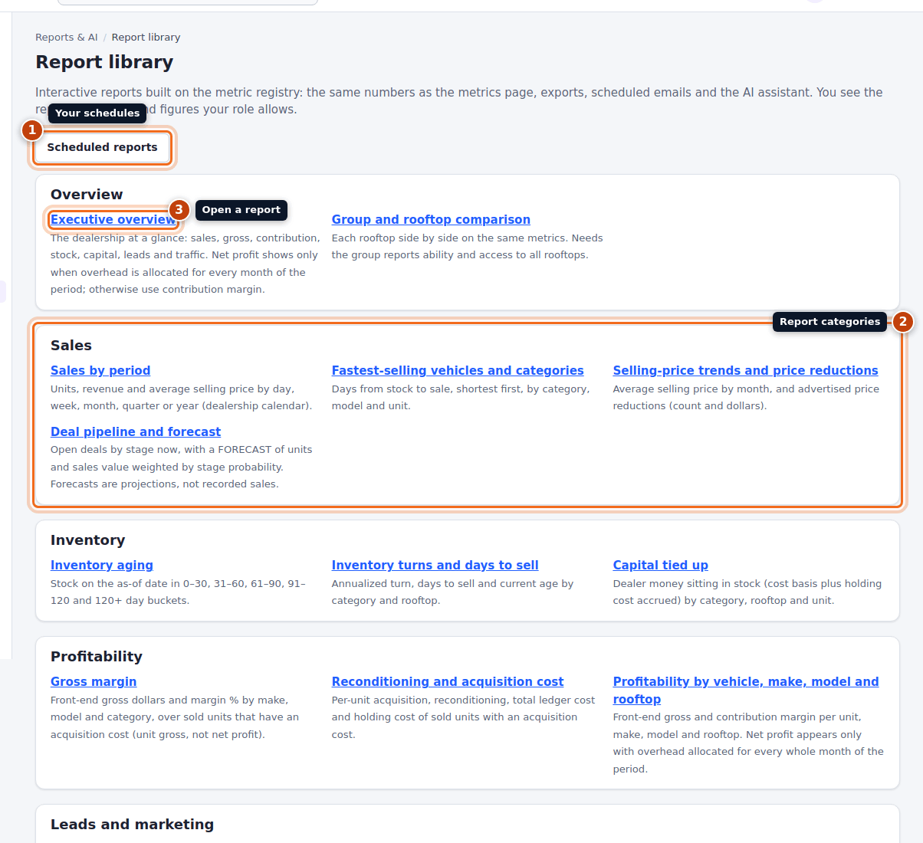Click the Fastest-selling vehicles description text

click(461, 398)
